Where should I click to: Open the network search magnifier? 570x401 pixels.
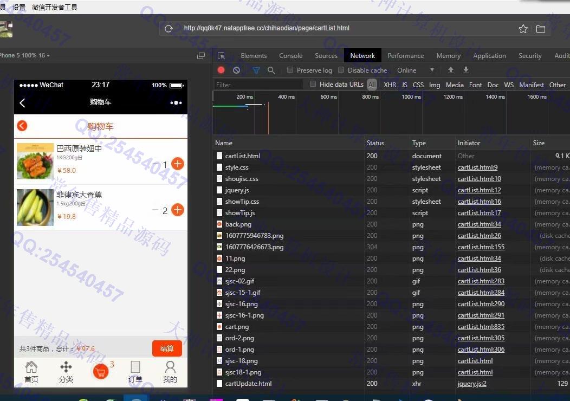coord(271,70)
